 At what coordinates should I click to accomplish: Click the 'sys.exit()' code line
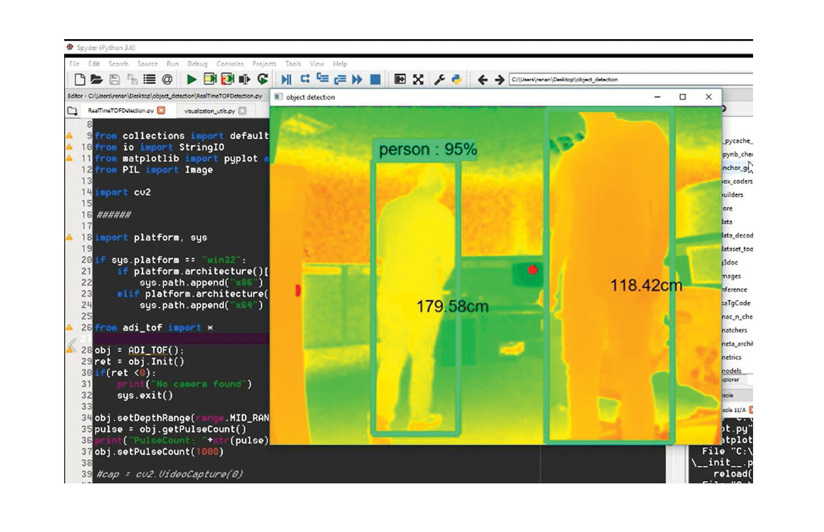click(x=145, y=395)
